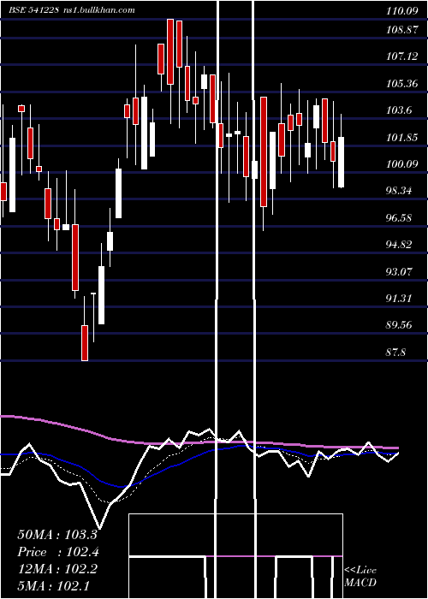Click the 110.09 price axis label
The width and height of the screenshot is (428, 599).
(402, 11)
